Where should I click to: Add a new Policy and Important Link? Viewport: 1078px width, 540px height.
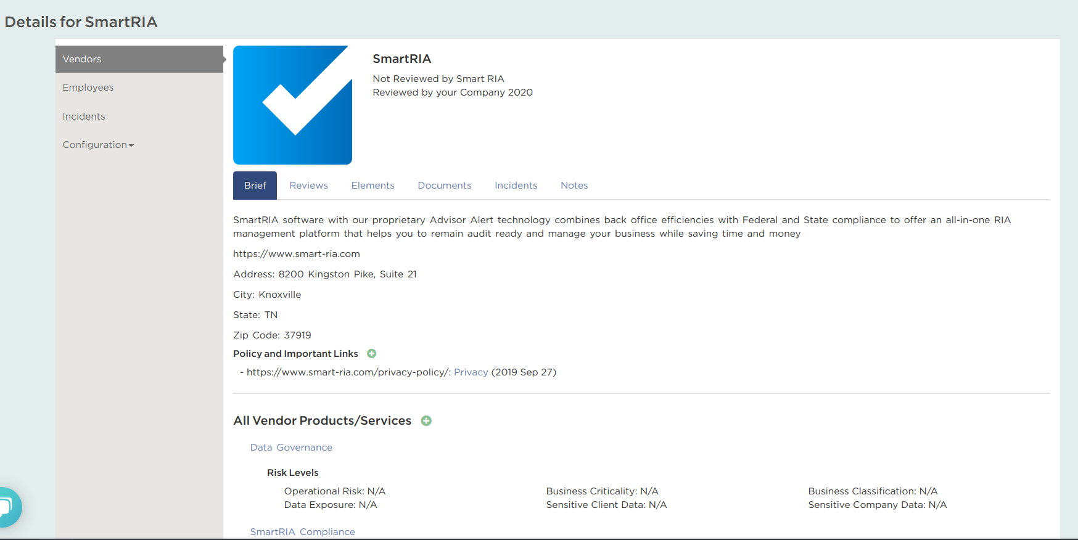coord(372,354)
